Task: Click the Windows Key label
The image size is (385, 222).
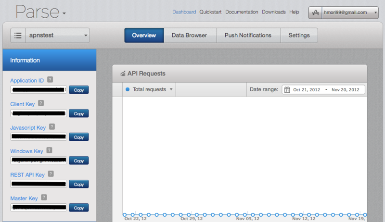Action: tap(26, 151)
